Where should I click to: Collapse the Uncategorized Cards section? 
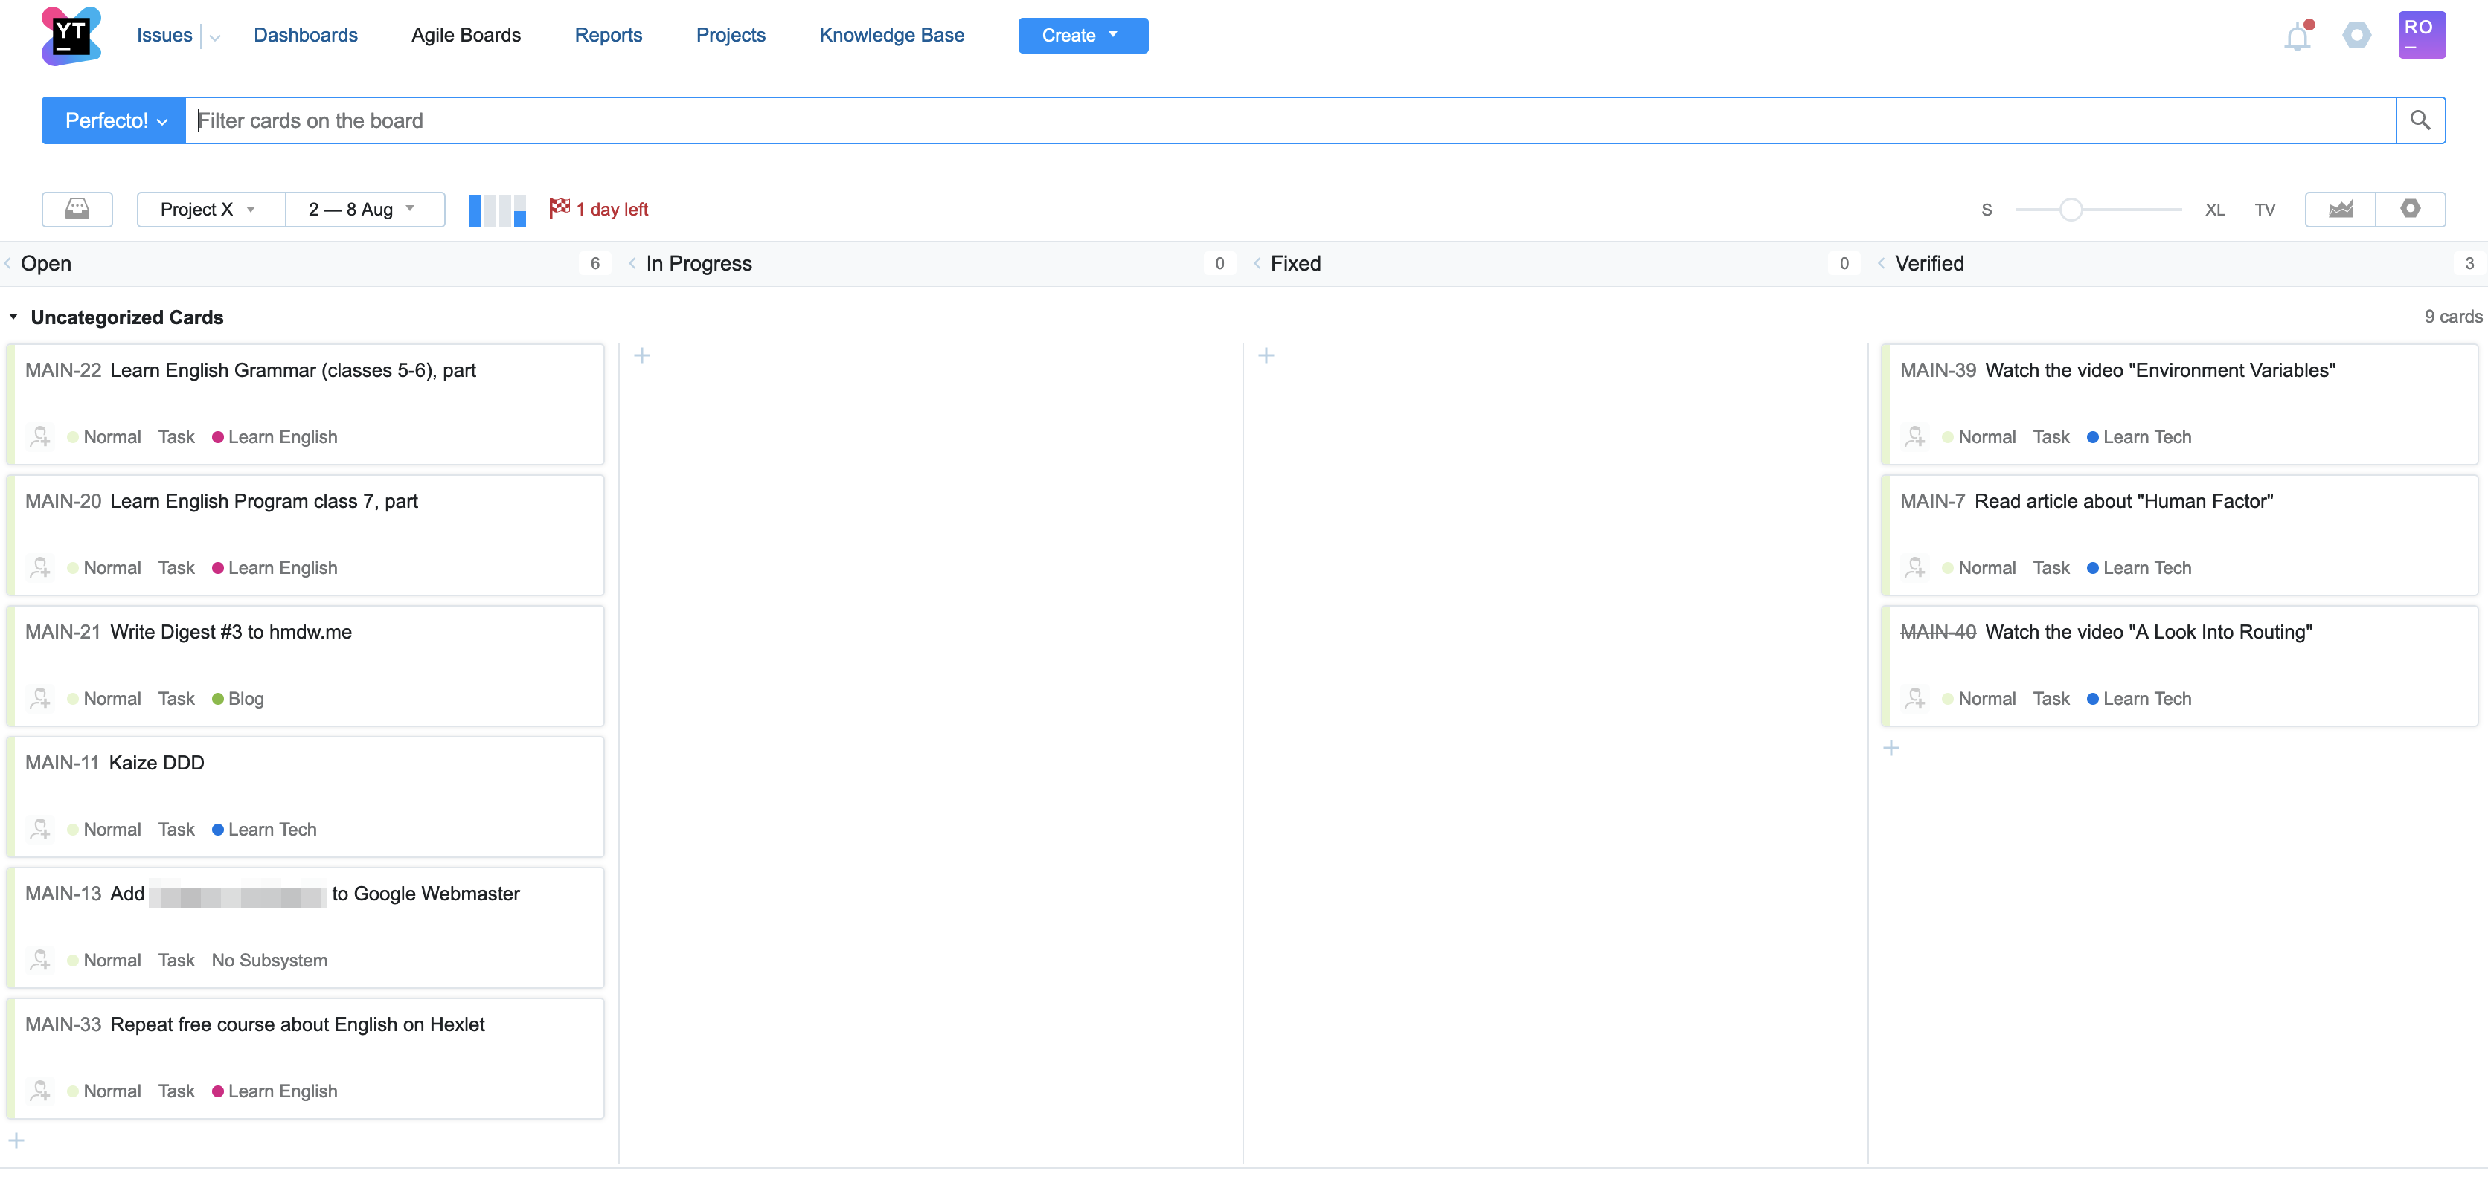pyautogui.click(x=14, y=315)
